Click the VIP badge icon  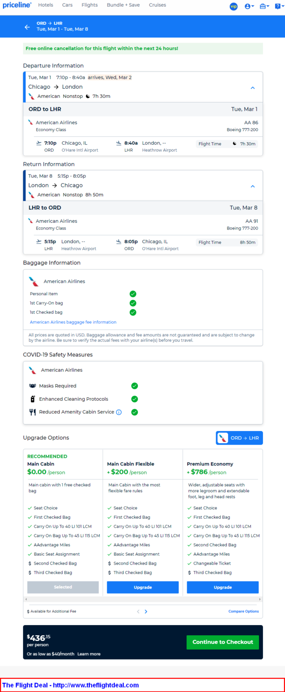[x=234, y=6]
